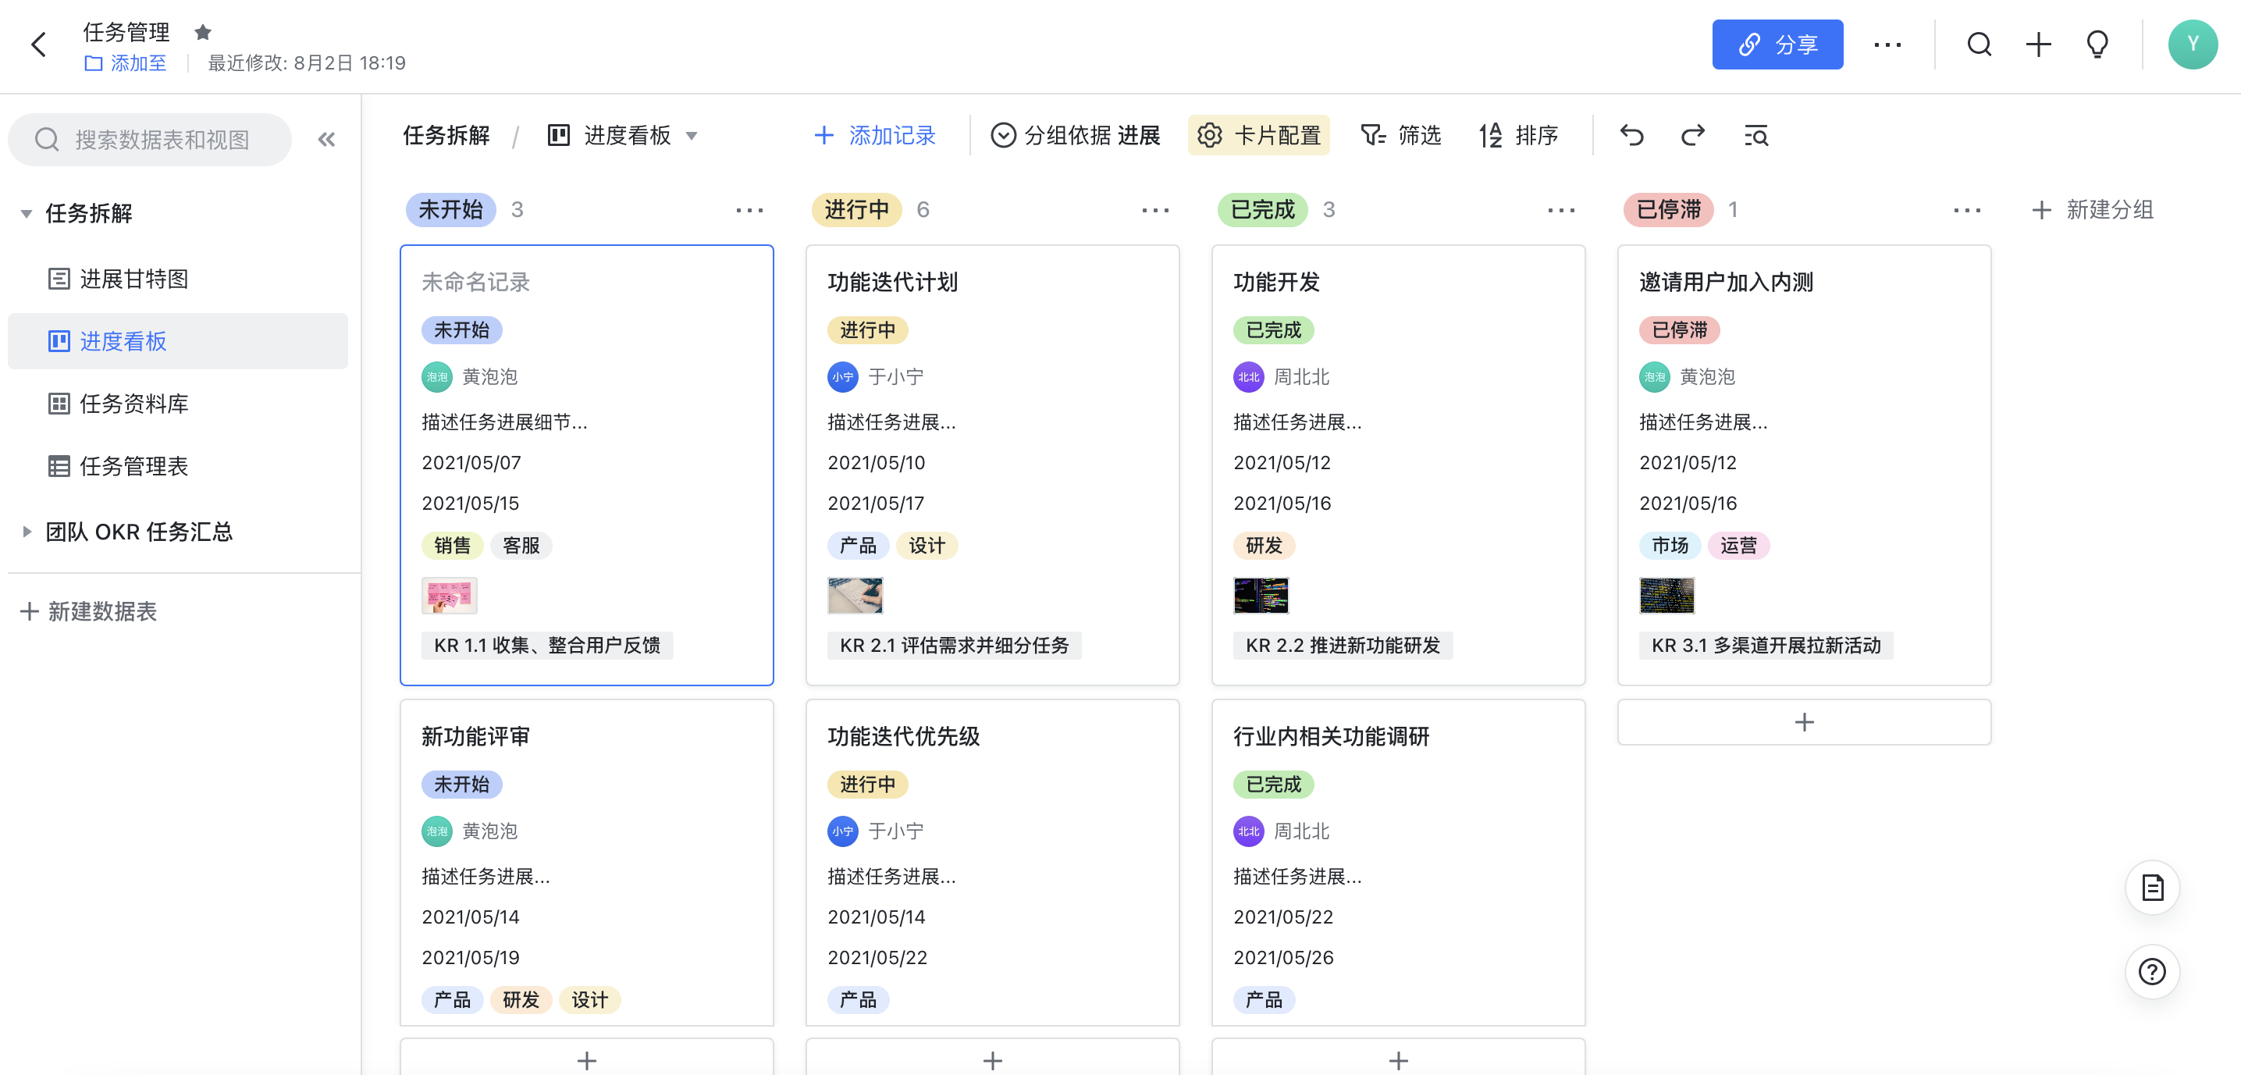Click the search data tables input field

(x=162, y=139)
